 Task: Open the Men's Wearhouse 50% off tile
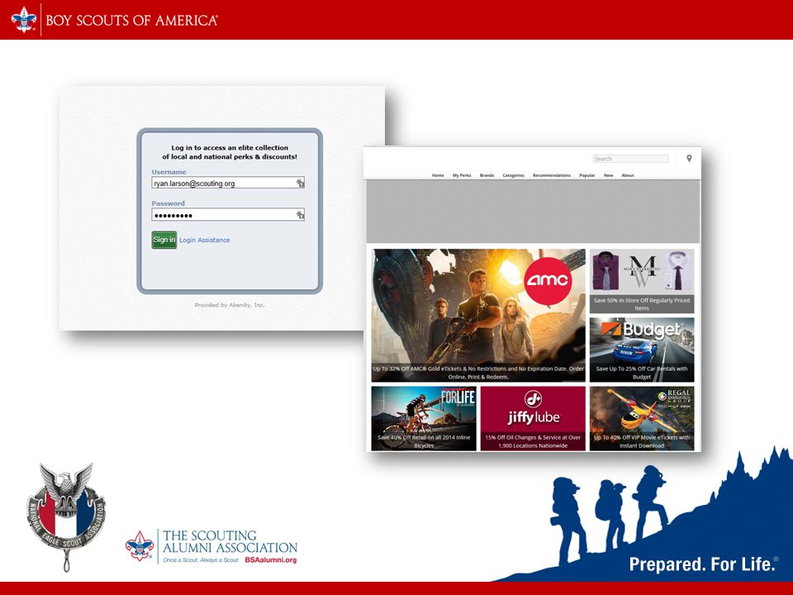642,281
